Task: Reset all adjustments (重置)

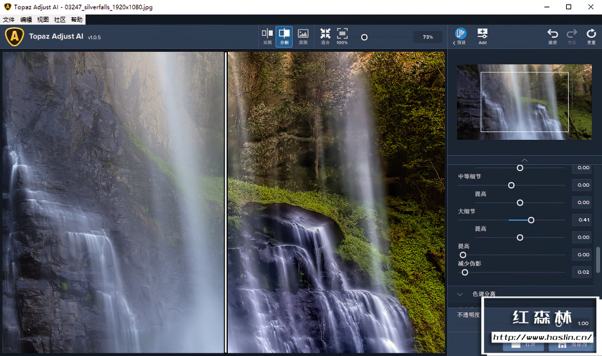Action: pos(591,37)
